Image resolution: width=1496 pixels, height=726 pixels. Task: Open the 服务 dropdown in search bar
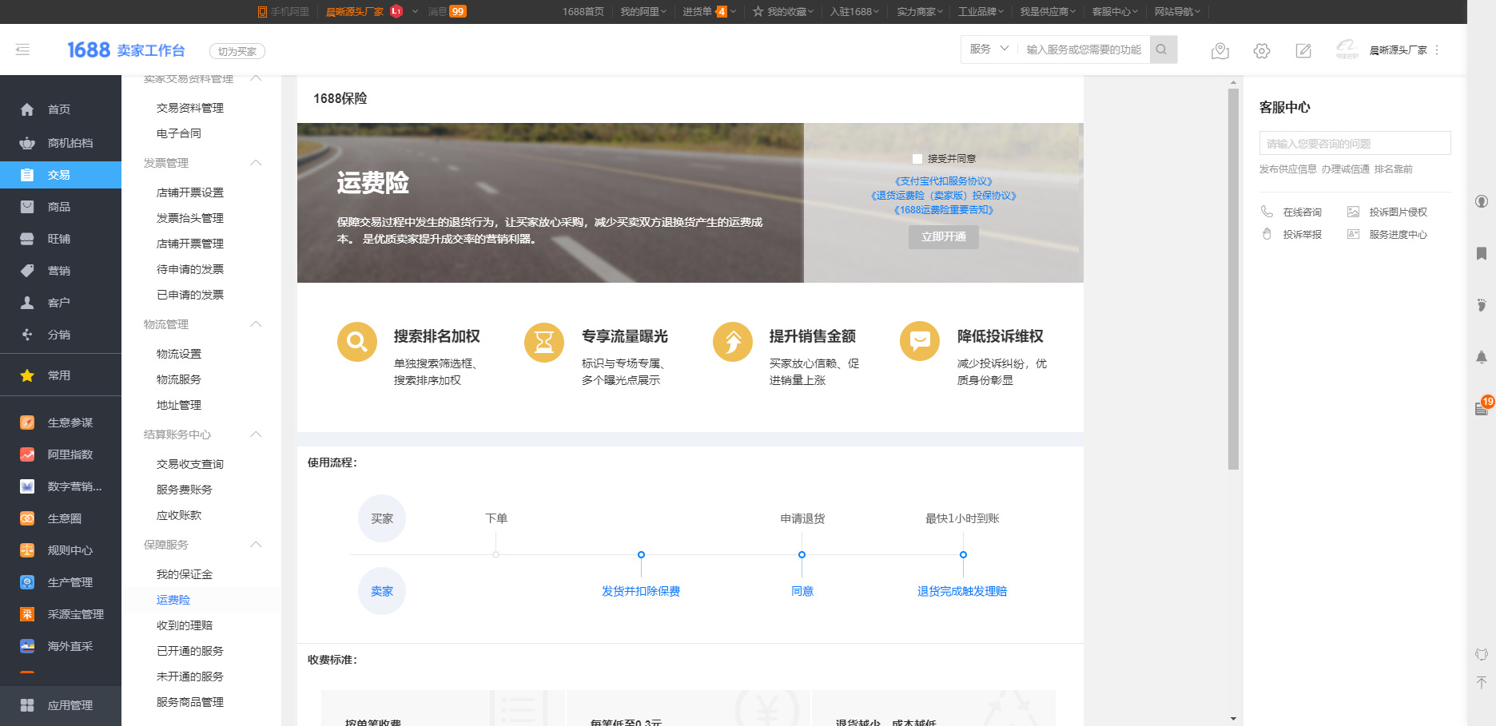[x=989, y=50]
